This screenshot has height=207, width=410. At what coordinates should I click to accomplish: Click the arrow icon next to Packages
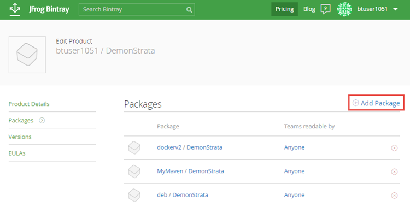tap(42, 120)
